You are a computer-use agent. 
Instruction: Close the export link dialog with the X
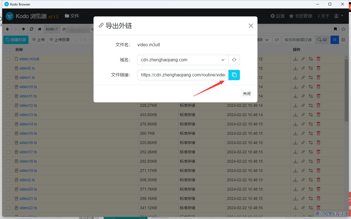(x=251, y=26)
